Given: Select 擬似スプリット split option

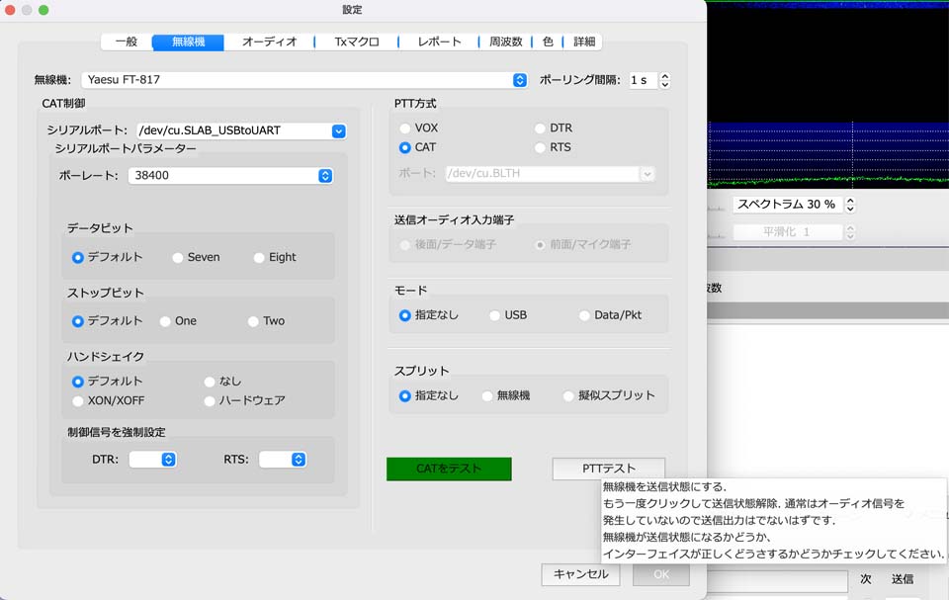Looking at the screenshot, I should pos(568,395).
